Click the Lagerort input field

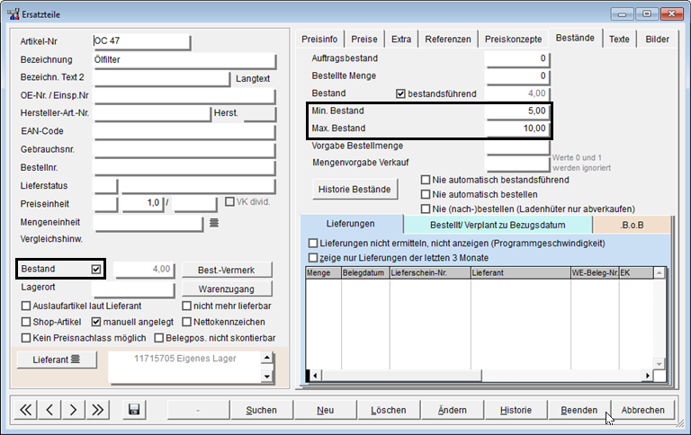coord(133,288)
